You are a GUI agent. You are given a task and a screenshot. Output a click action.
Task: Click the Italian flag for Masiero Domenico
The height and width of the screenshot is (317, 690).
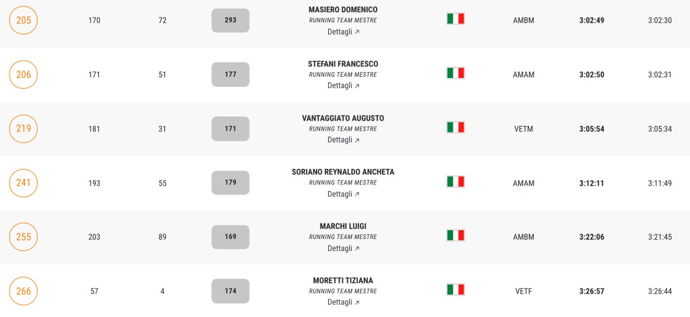[456, 19]
